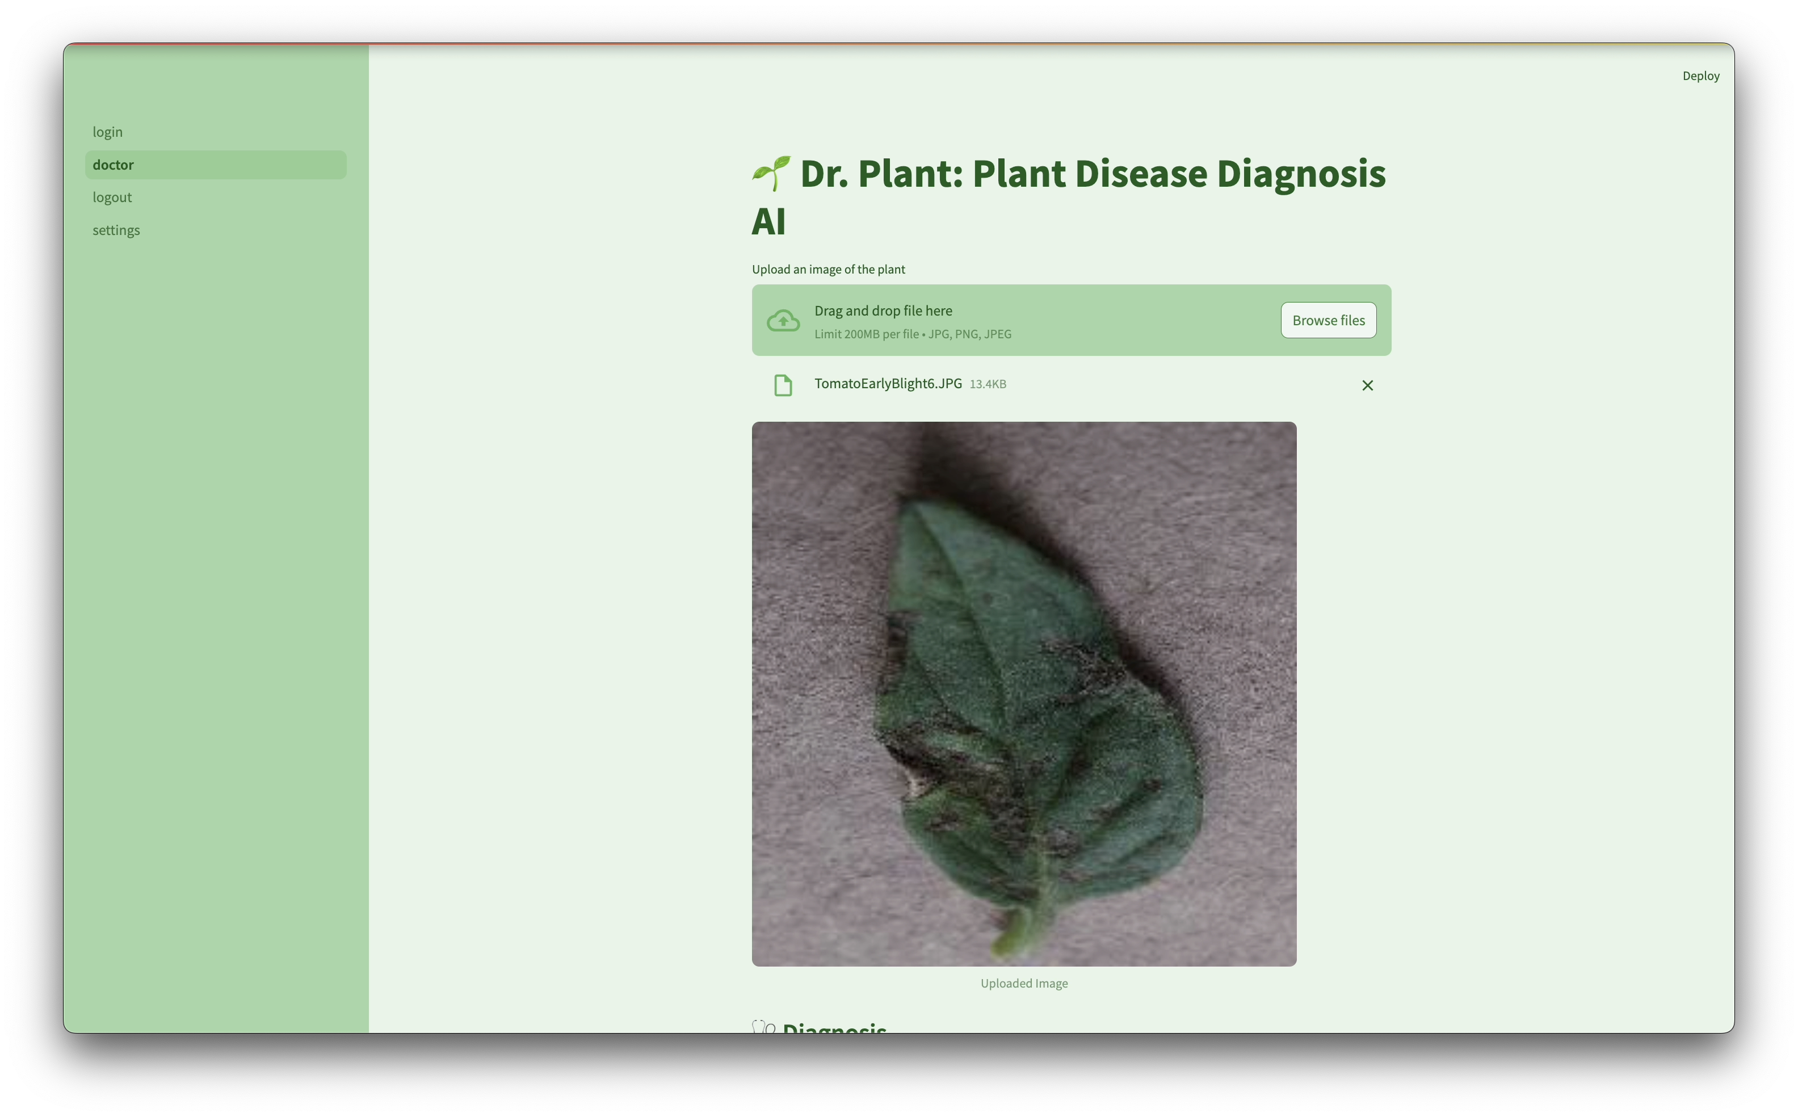Click the Diagnosis section heading

point(834,1027)
